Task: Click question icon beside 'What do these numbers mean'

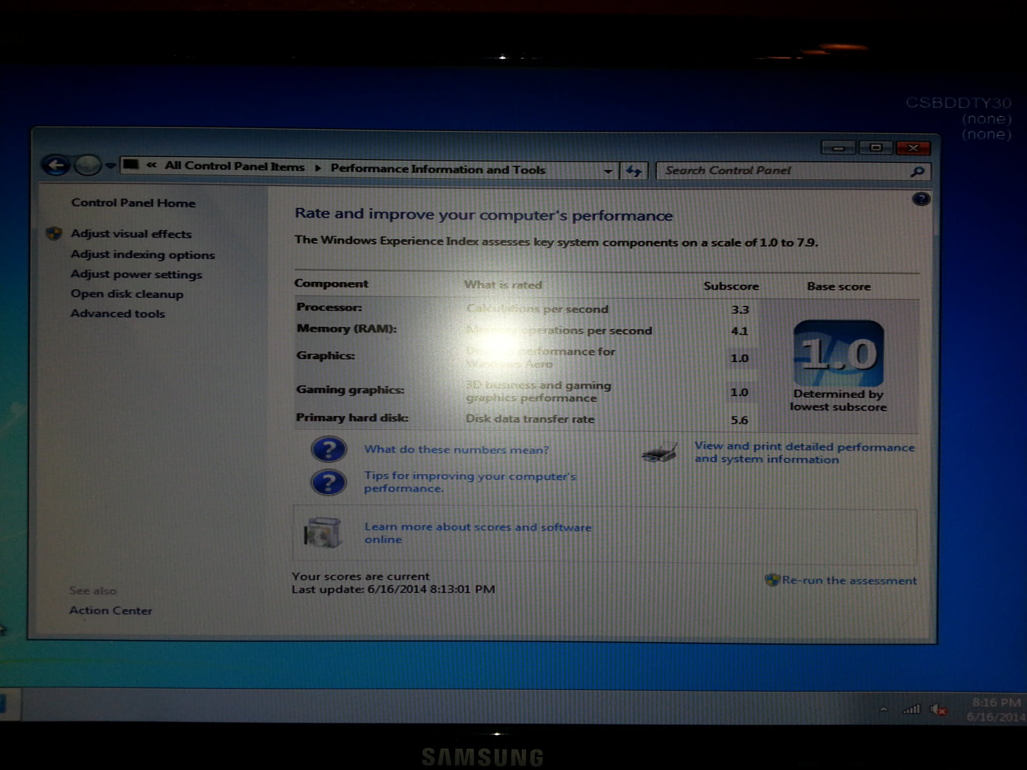Action: click(328, 449)
